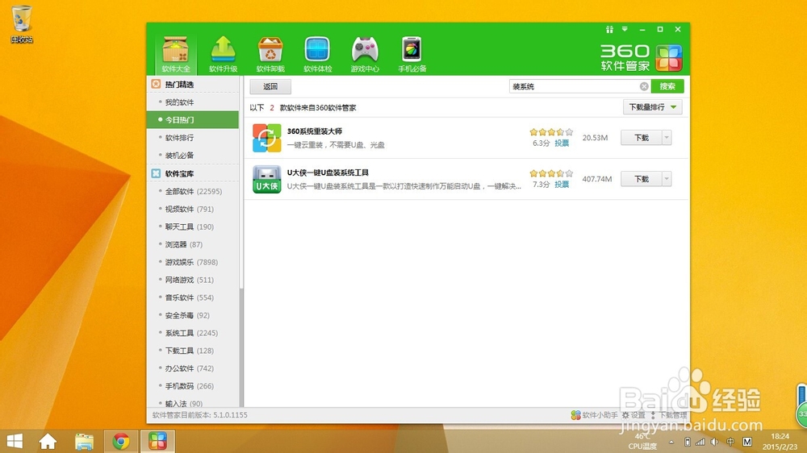
Task: Open the 下载量排行 sort dropdown
Action: [653, 107]
